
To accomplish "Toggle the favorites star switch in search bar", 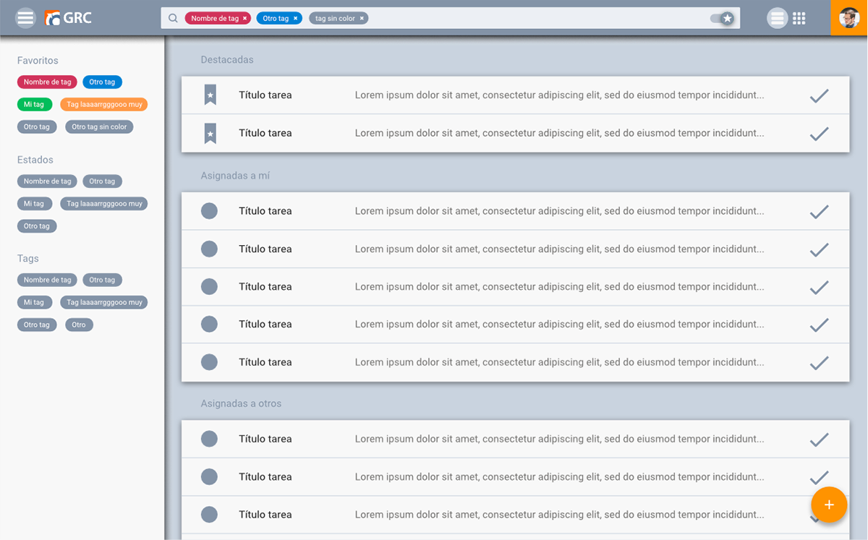I will (723, 18).
